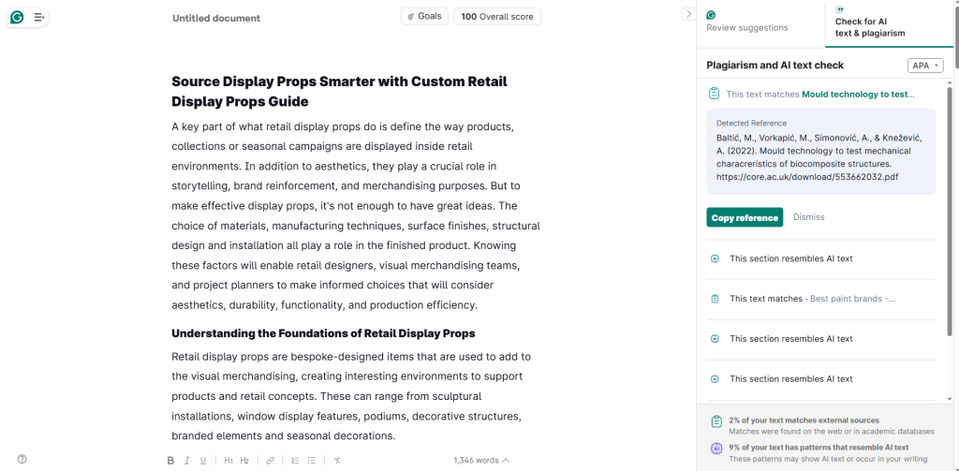Expand the 1,346 words count details
This screenshot has height=471, width=959.
481,460
